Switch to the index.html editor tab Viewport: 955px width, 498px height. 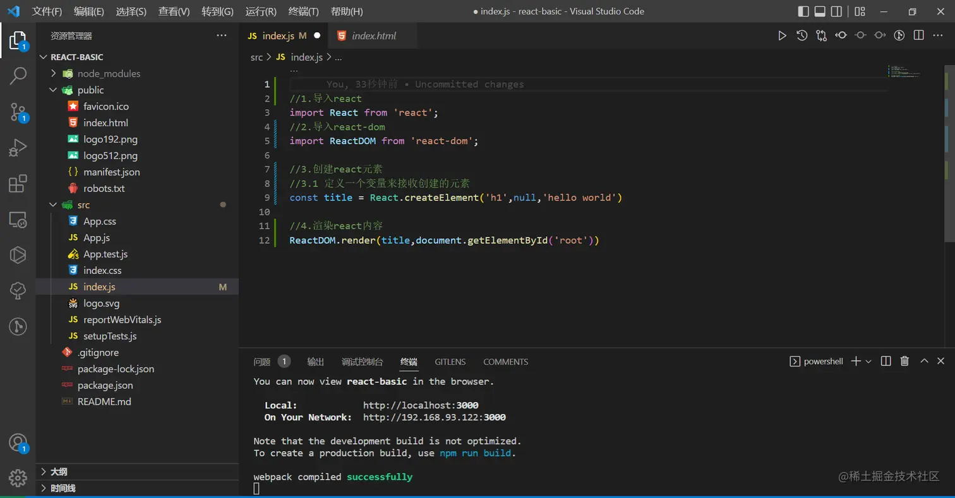click(374, 36)
